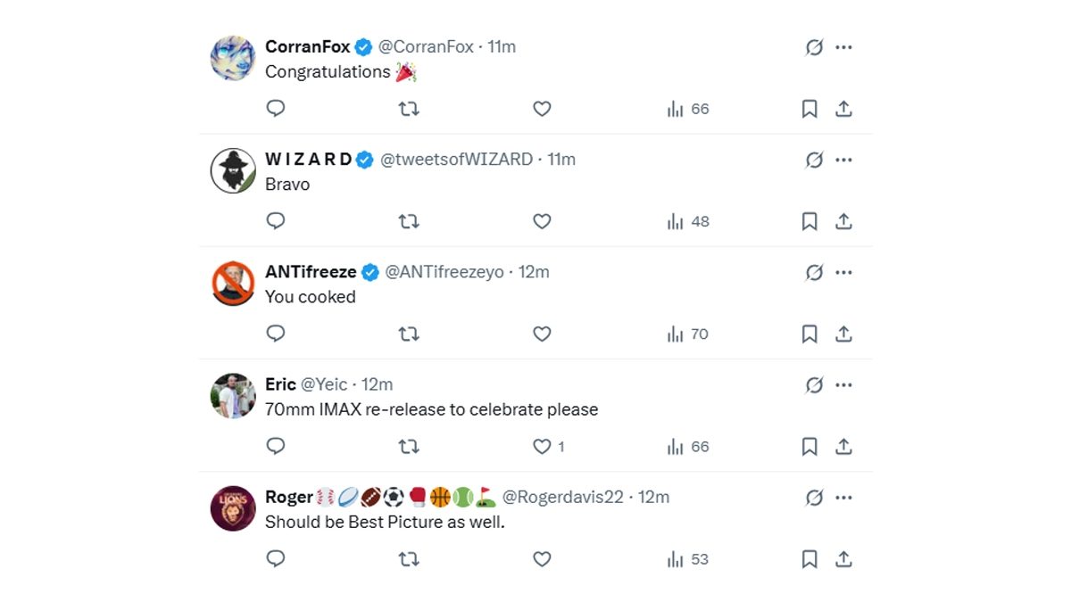Open more options on Roger's tweet
1071x602 pixels.
(x=843, y=498)
